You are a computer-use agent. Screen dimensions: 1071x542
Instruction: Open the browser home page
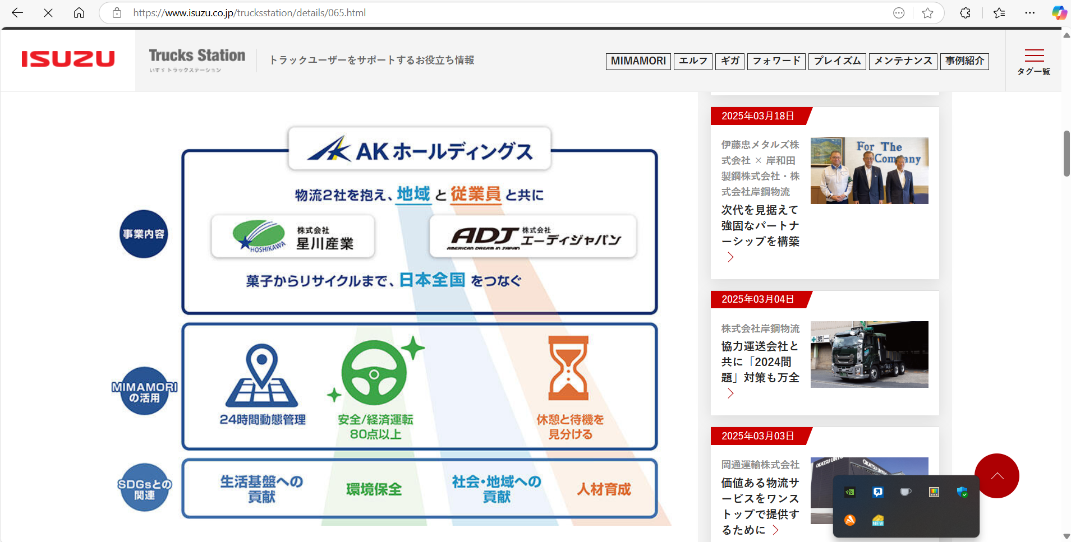[x=79, y=13]
